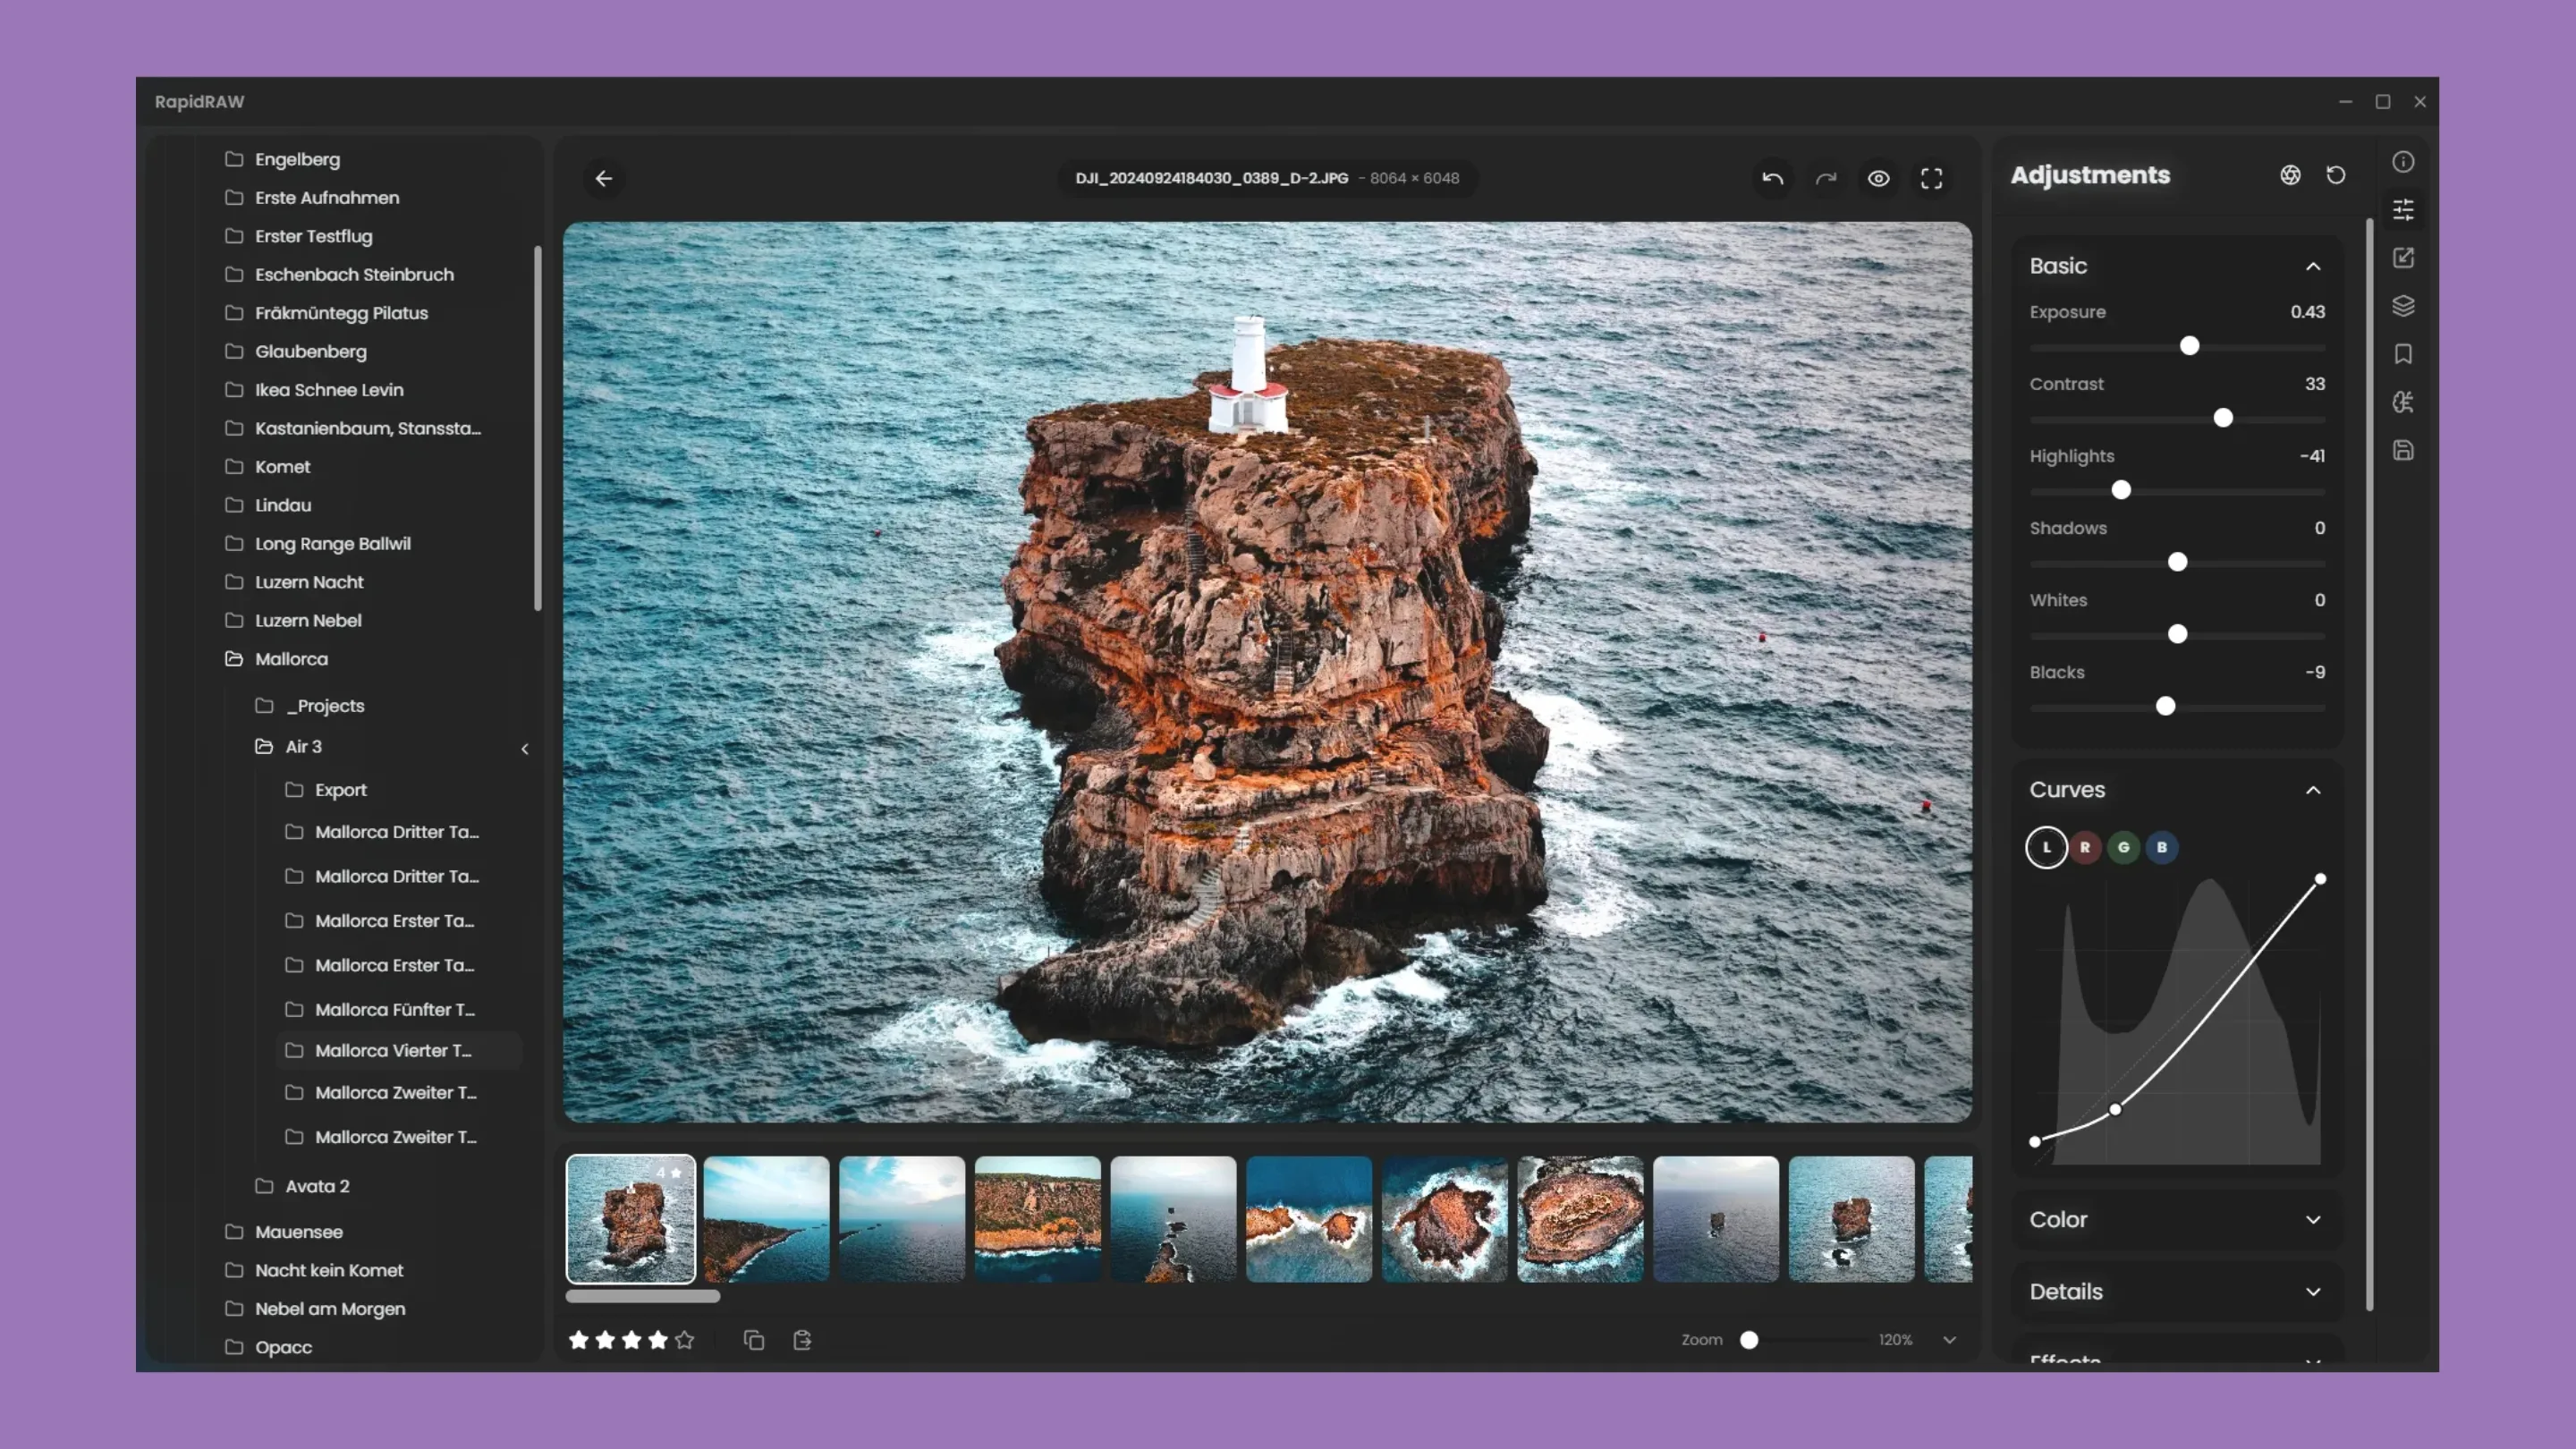The image size is (2576, 1449).
Task: Open the AI tools panel
Action: pyautogui.click(x=2403, y=402)
